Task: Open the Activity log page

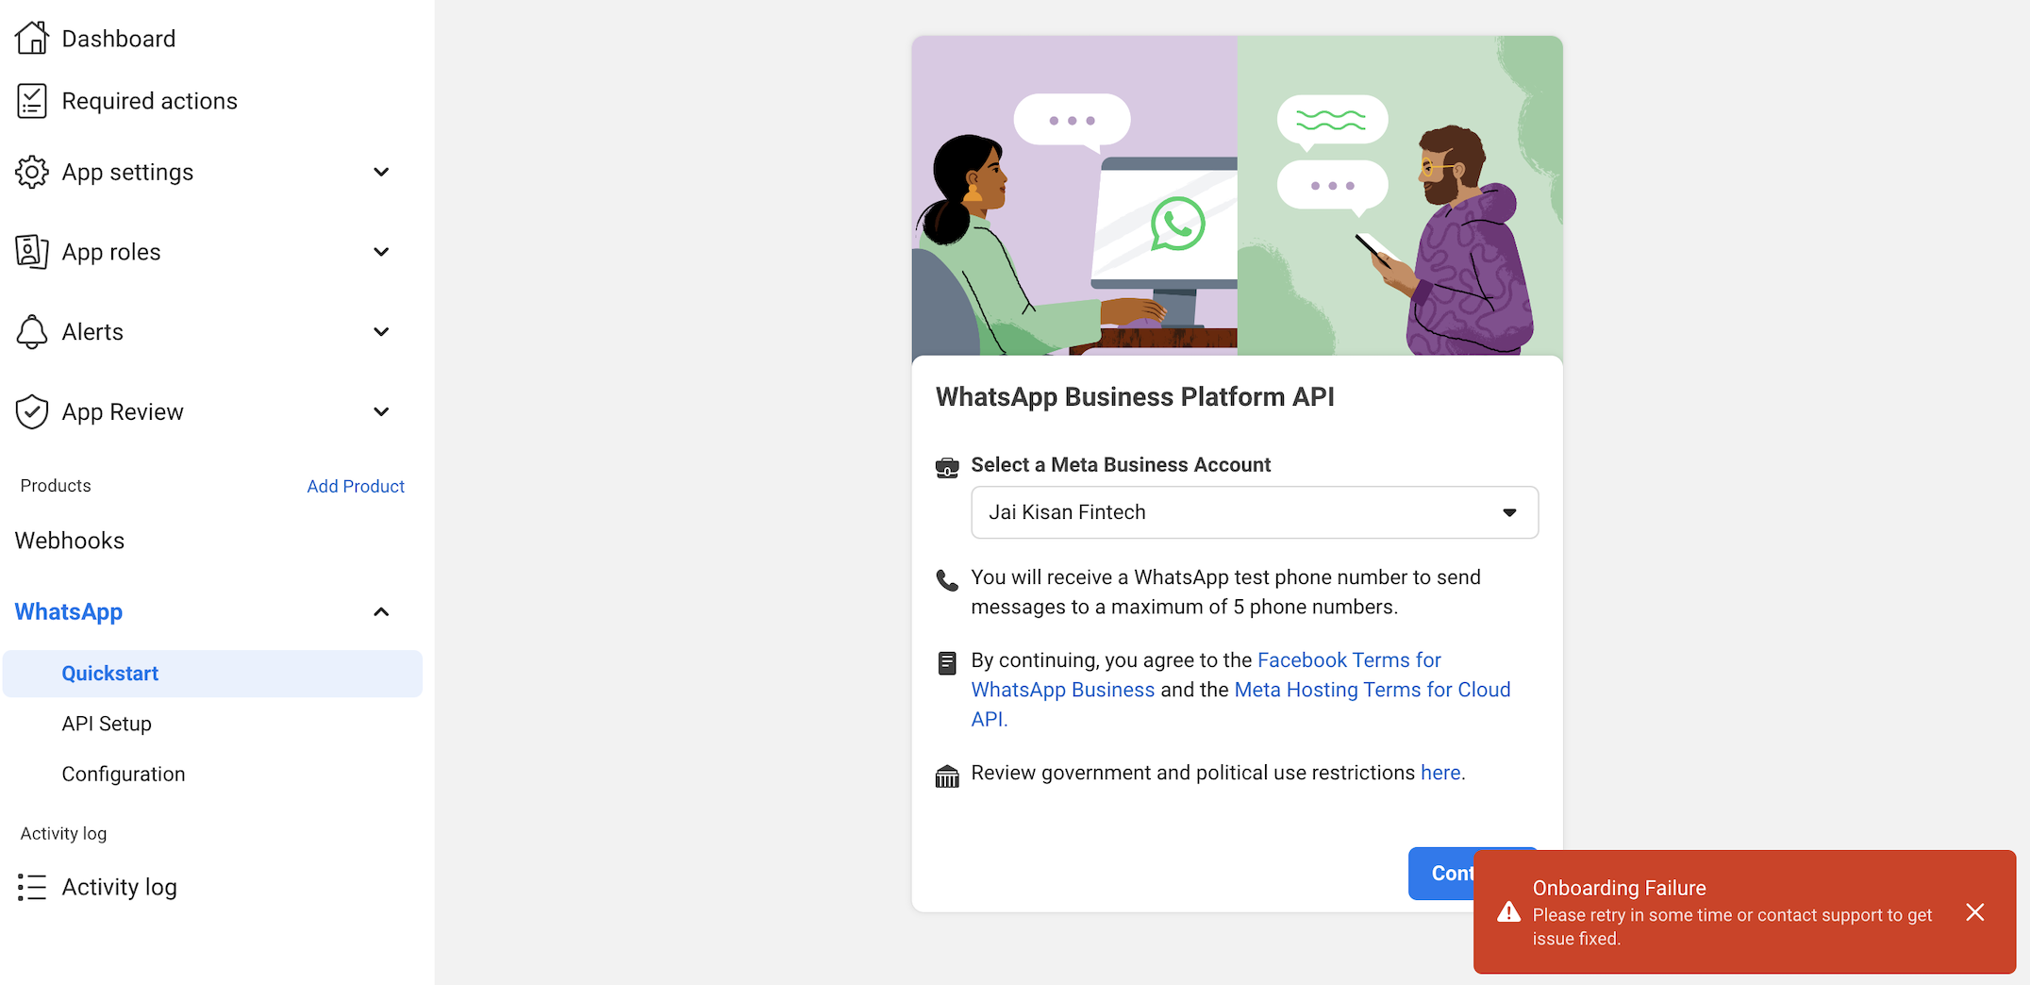Action: click(x=120, y=887)
